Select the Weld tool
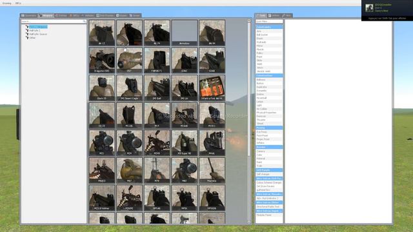The height and width of the screenshot is (232, 413). 269,64
